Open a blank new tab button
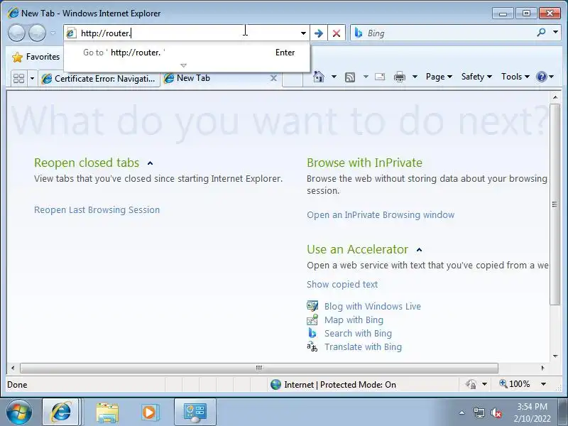The height and width of the screenshot is (426, 568). click(292, 79)
